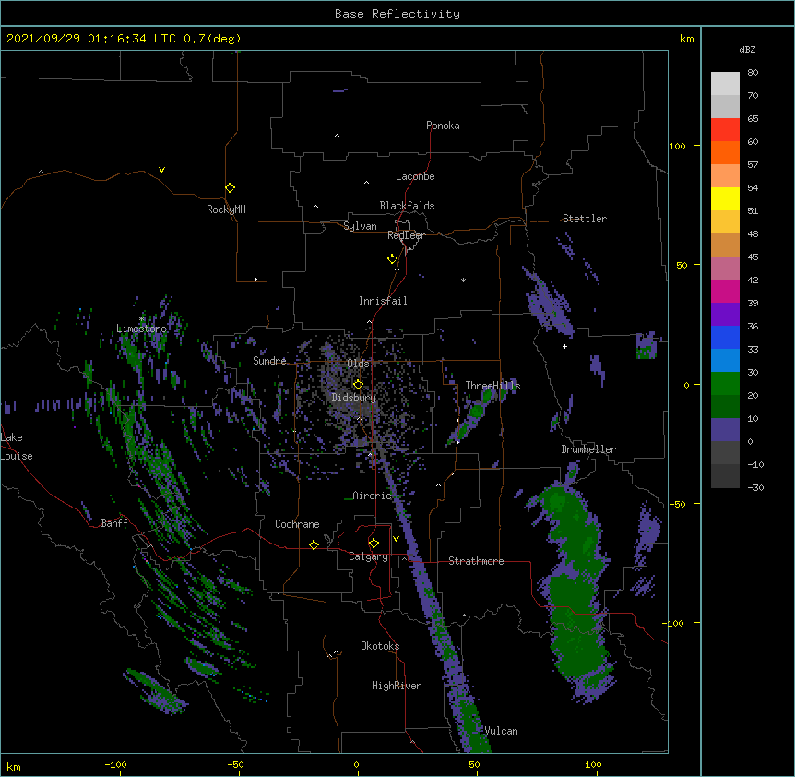The image size is (795, 777).
Task: Click the yellow station marker above RockyMH
Action: click(x=230, y=187)
